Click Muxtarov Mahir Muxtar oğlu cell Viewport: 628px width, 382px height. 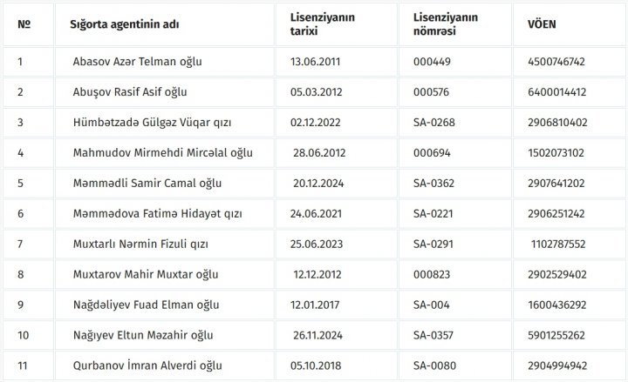(x=146, y=274)
